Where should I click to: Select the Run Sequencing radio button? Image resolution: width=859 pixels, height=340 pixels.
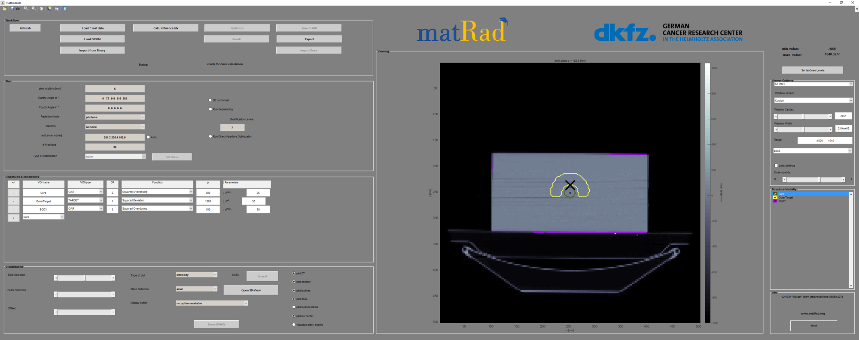(210, 109)
